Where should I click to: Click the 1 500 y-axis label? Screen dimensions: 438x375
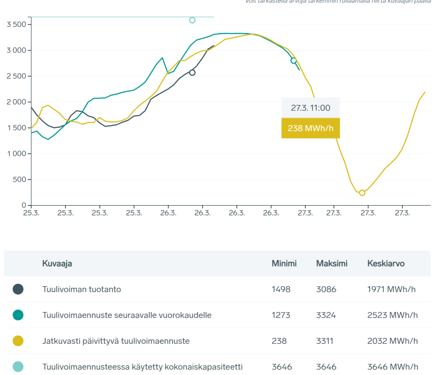tap(17, 127)
